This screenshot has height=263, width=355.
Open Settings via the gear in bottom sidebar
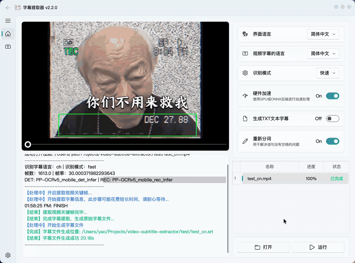click(8, 255)
